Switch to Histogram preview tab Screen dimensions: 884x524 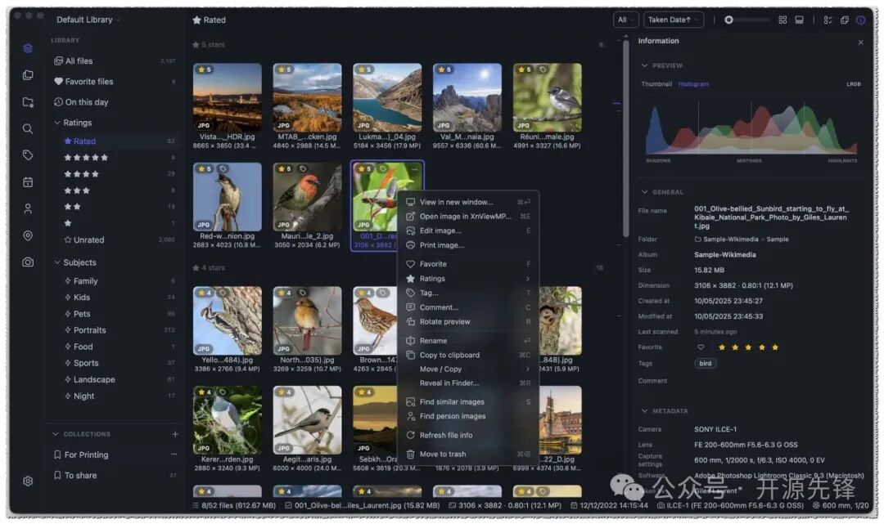tap(693, 84)
